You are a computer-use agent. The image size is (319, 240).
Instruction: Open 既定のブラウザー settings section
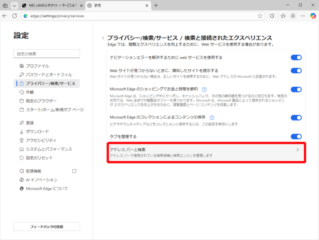(x=47, y=101)
